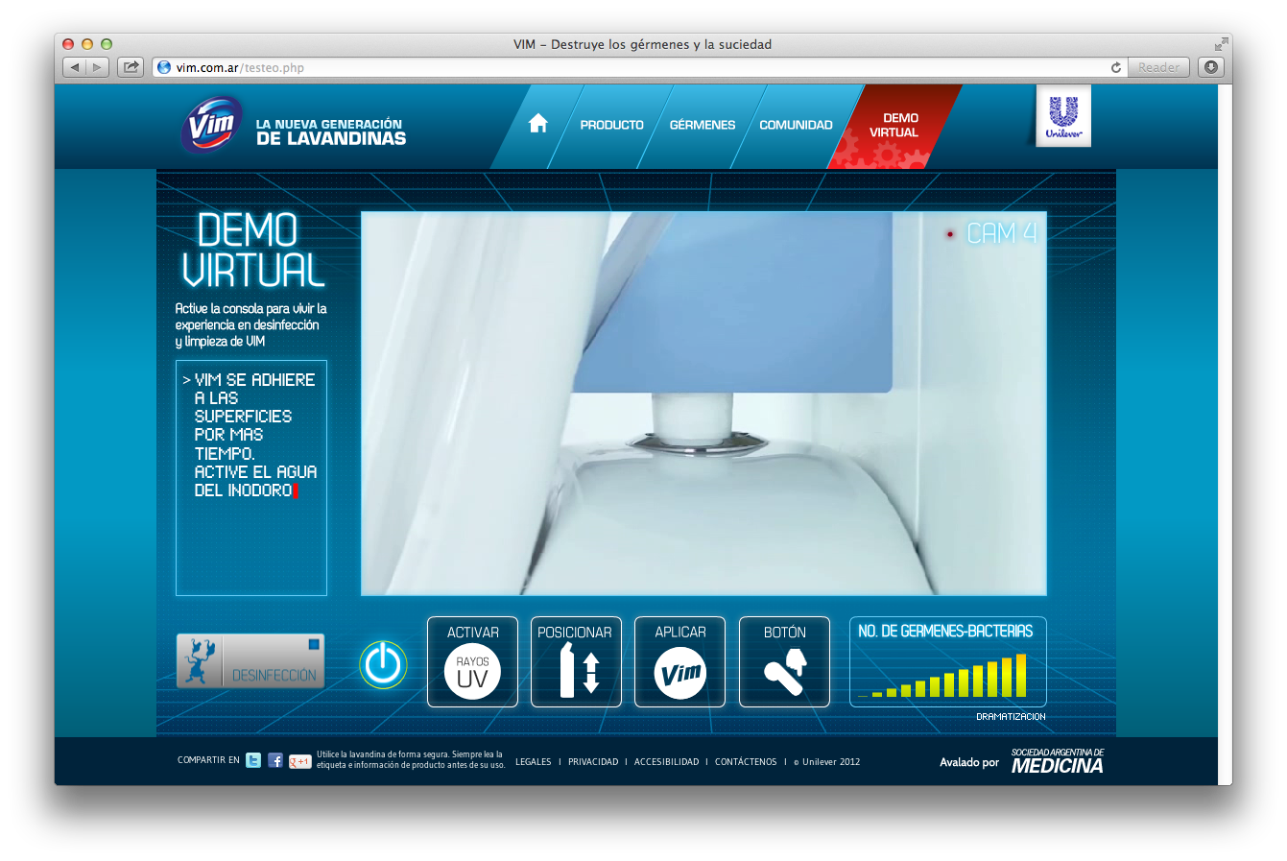
Task: Enter fullscreen using window corner arrows
Action: 1221,44
